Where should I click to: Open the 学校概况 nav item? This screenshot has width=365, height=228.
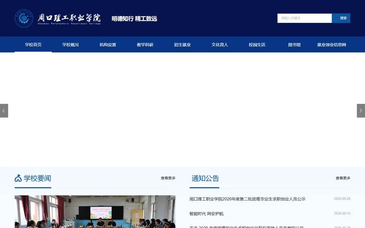coord(71,45)
